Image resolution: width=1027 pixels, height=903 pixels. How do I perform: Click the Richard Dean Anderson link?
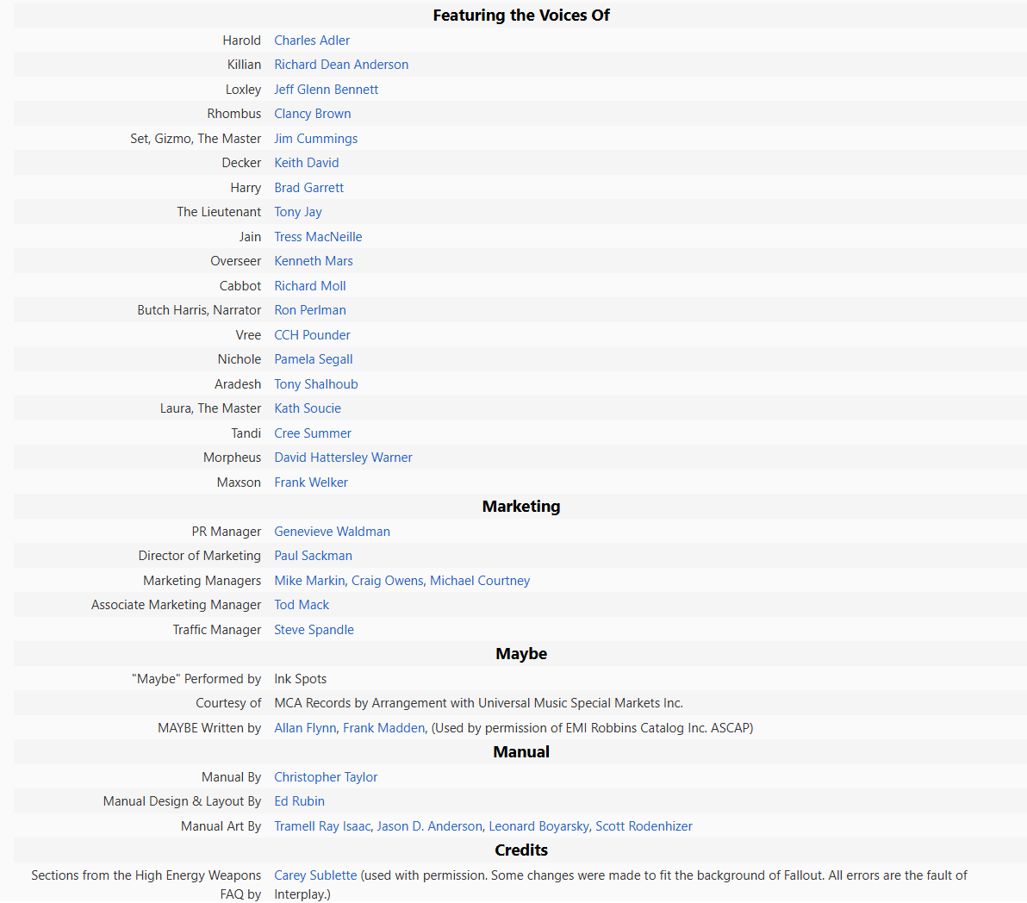(341, 65)
